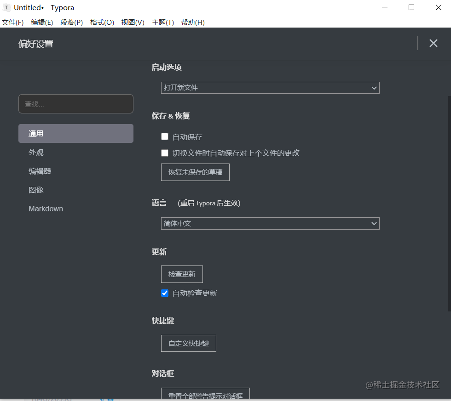
Task: Click the 自定义快捷键 button
Action: pos(189,343)
